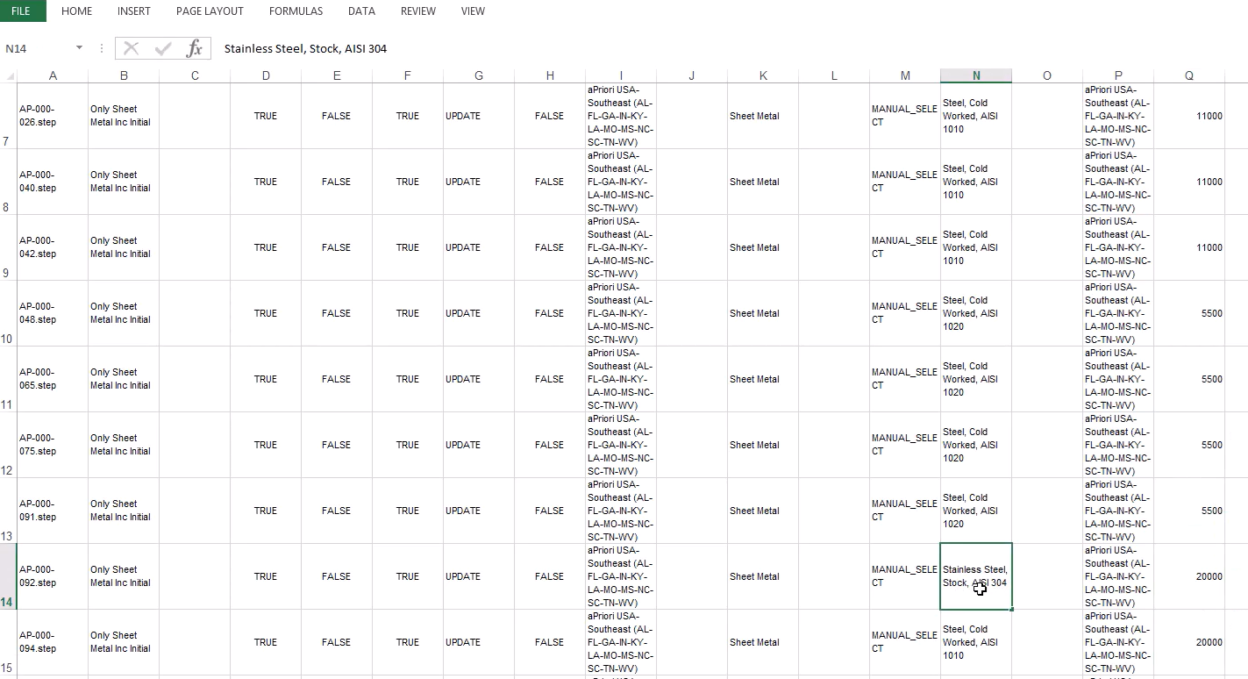Screen dimensions: 1248x679
Task: Click the 20000 cell in row 15
Action: pos(1188,642)
